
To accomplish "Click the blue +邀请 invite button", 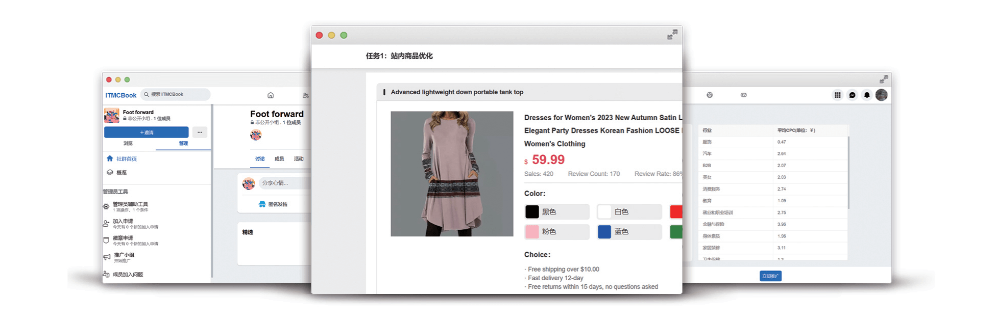I will tap(147, 132).
